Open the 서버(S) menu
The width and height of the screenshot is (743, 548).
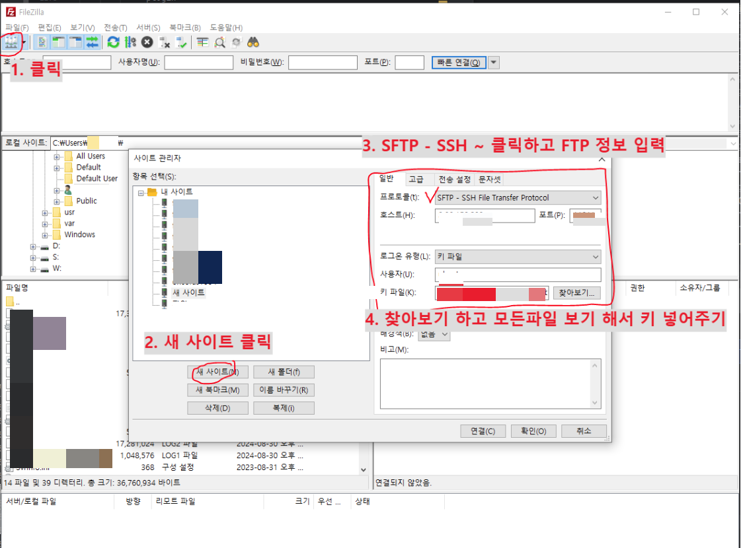(148, 28)
